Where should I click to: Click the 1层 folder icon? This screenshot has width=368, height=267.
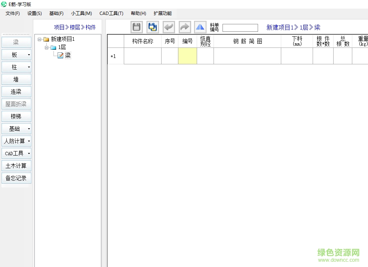53,47
